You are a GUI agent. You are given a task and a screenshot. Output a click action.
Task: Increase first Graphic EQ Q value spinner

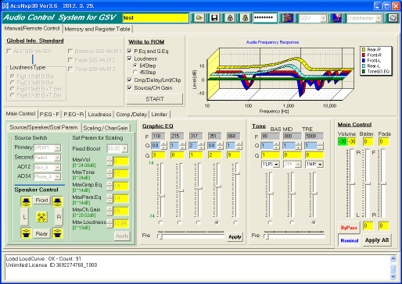164,144
